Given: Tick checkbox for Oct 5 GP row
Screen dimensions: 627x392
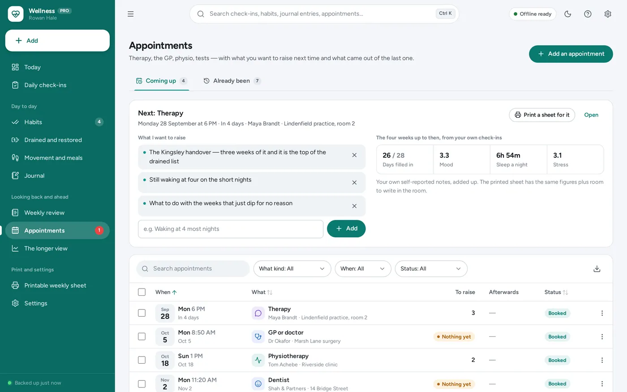Looking at the screenshot, I should pos(142,336).
